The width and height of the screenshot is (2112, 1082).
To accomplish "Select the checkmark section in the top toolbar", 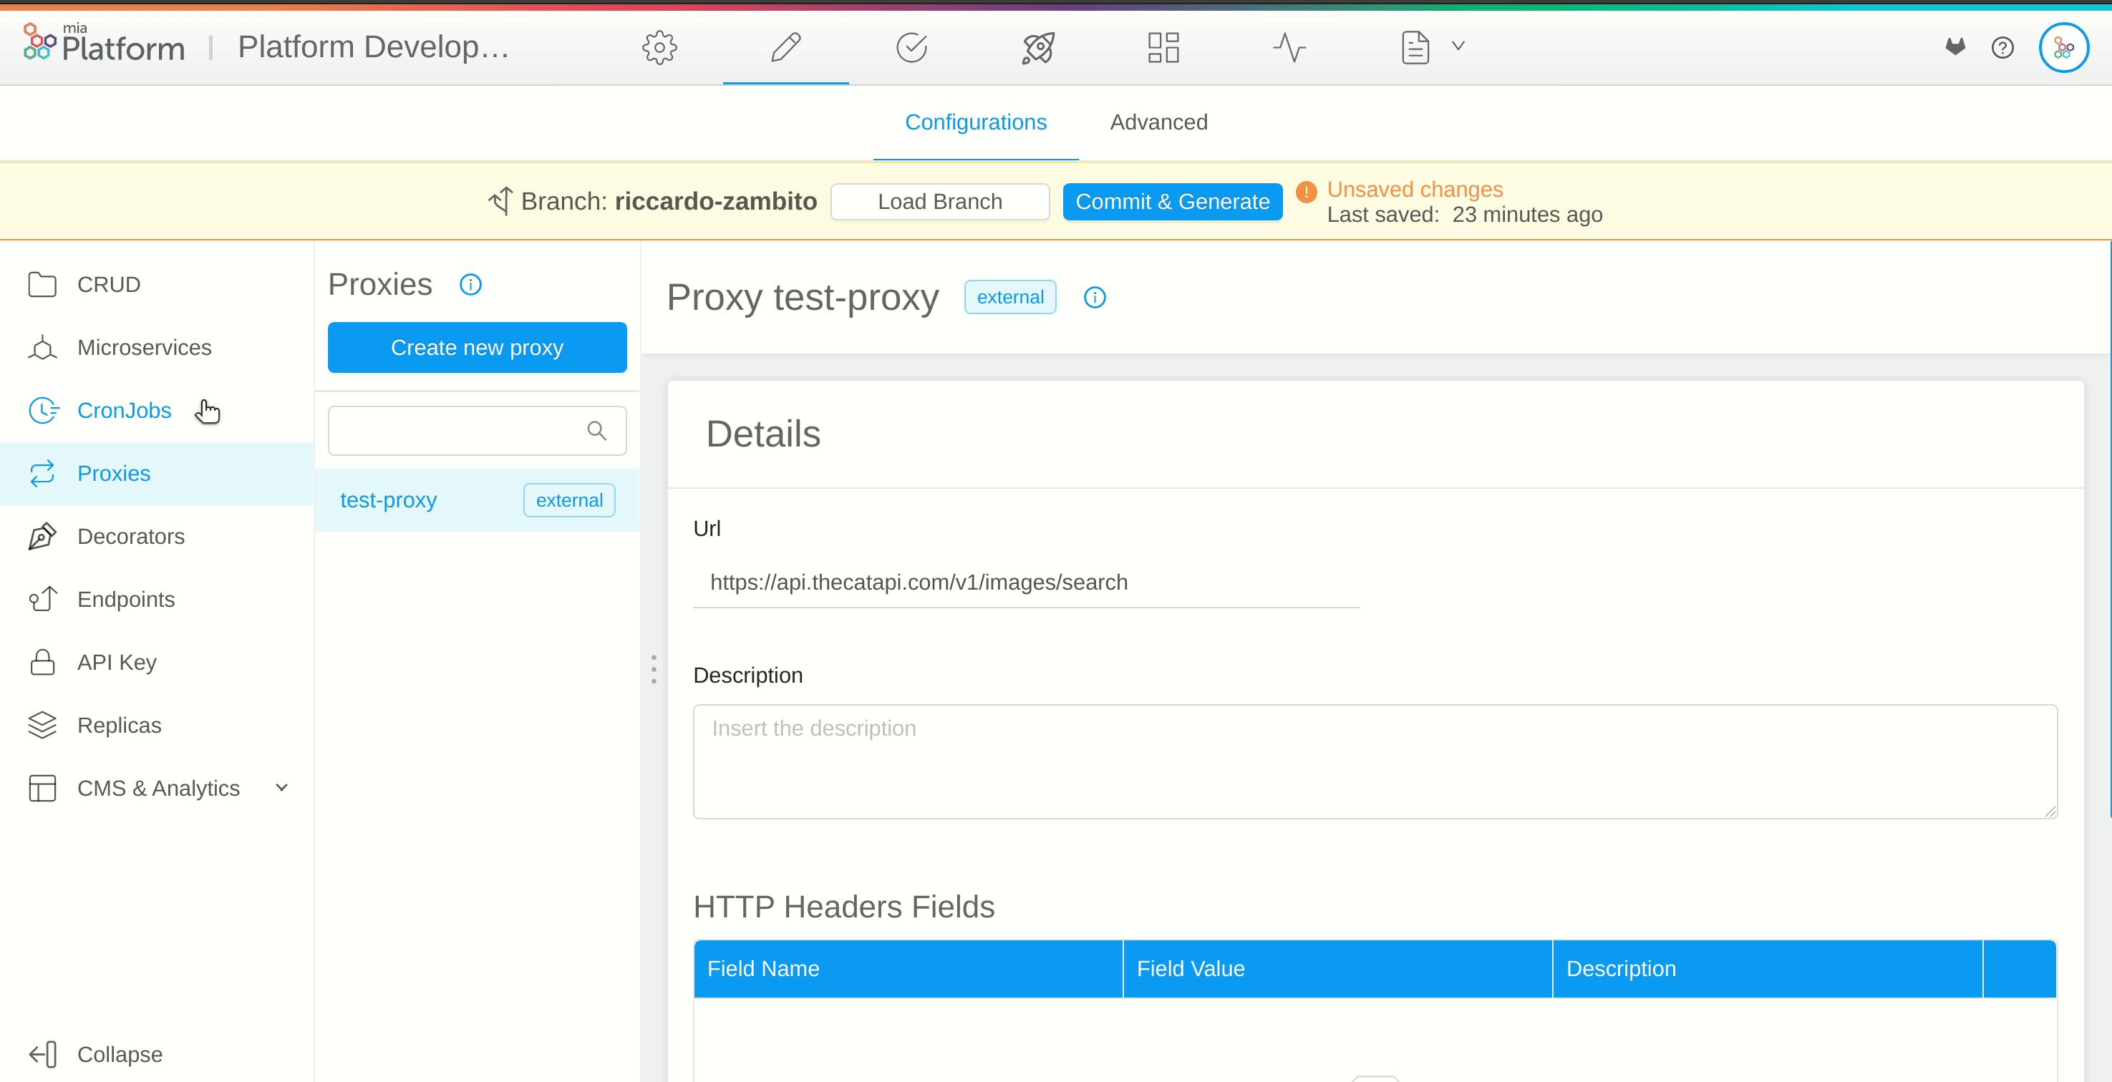I will tap(911, 47).
